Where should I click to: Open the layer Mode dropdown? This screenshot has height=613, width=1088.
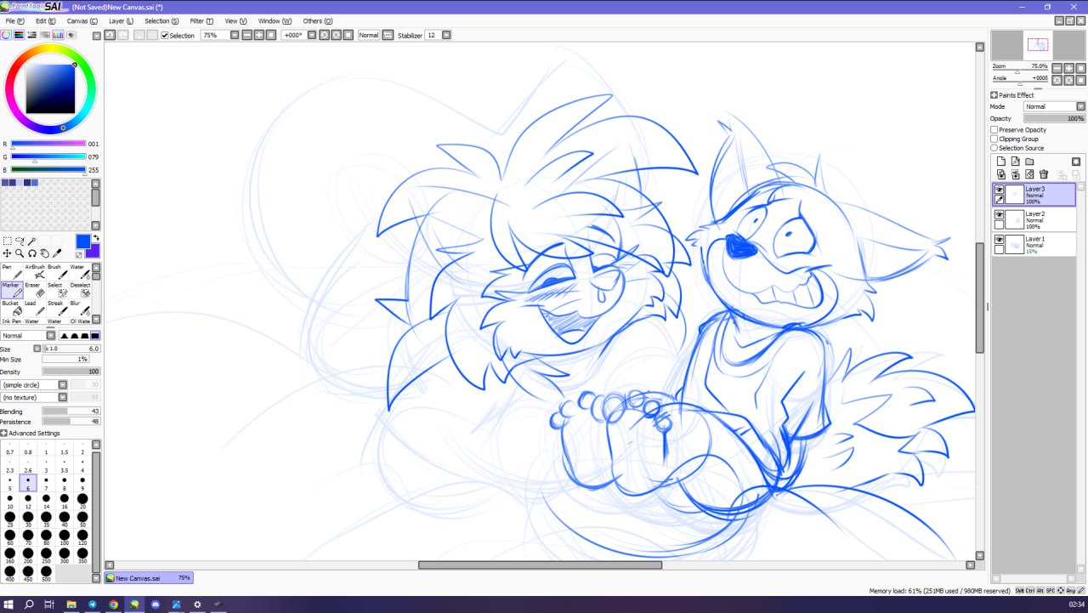[1054, 107]
